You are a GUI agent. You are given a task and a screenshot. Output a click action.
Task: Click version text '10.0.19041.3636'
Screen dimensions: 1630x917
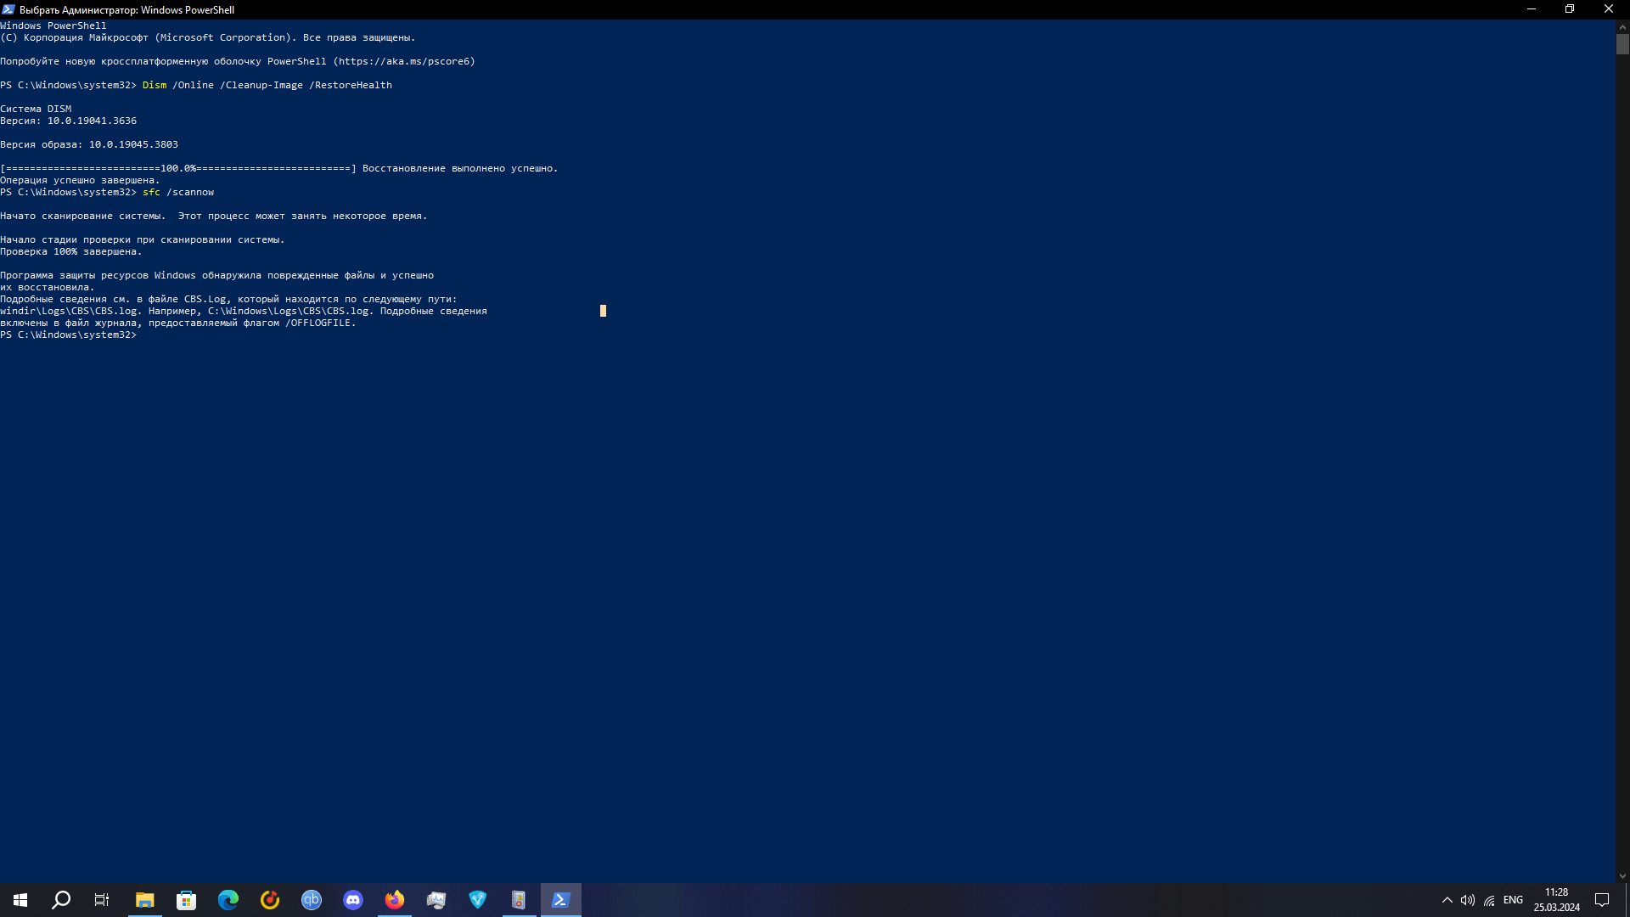click(92, 121)
